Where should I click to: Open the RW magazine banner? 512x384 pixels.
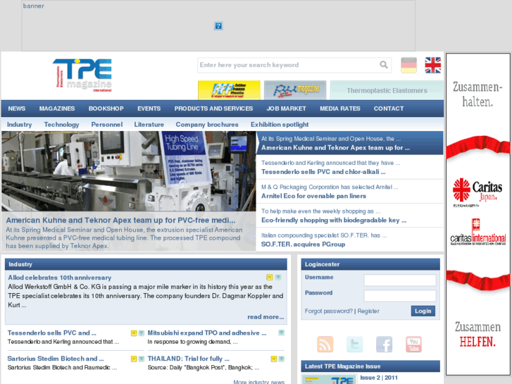pyautogui.click(x=295, y=90)
